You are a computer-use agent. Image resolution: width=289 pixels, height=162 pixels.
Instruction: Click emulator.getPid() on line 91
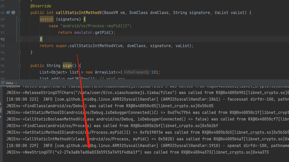click(x=94, y=32)
